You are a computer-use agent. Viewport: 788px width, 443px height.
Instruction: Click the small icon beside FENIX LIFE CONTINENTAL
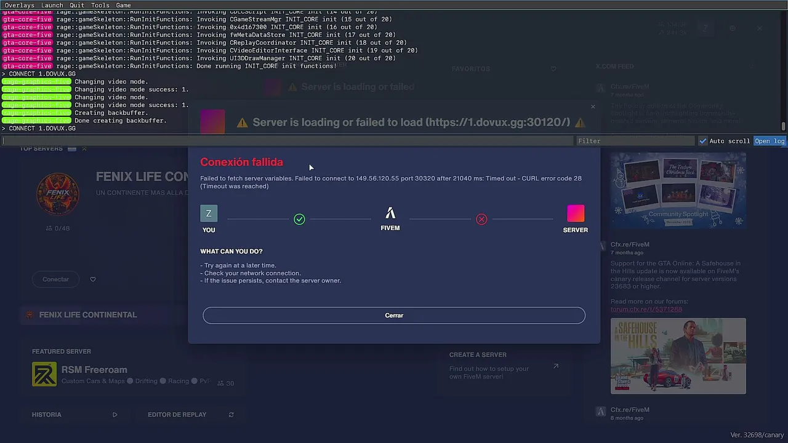click(29, 315)
